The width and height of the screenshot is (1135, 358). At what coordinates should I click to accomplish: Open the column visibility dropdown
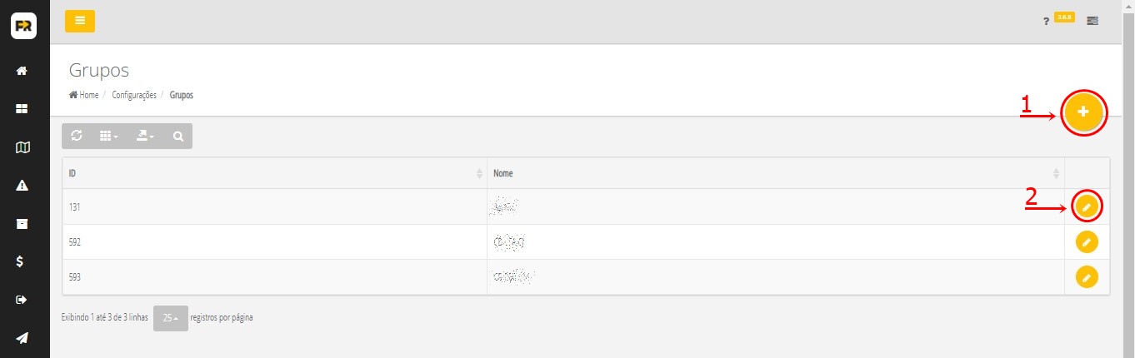[109, 136]
